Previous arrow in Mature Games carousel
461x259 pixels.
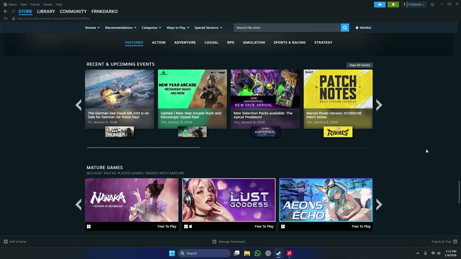[79, 204]
